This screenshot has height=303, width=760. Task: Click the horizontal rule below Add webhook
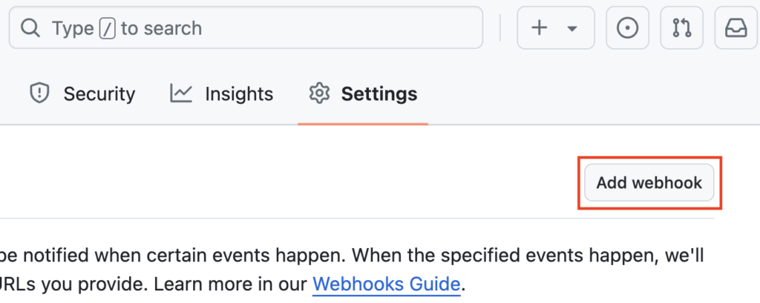357,218
